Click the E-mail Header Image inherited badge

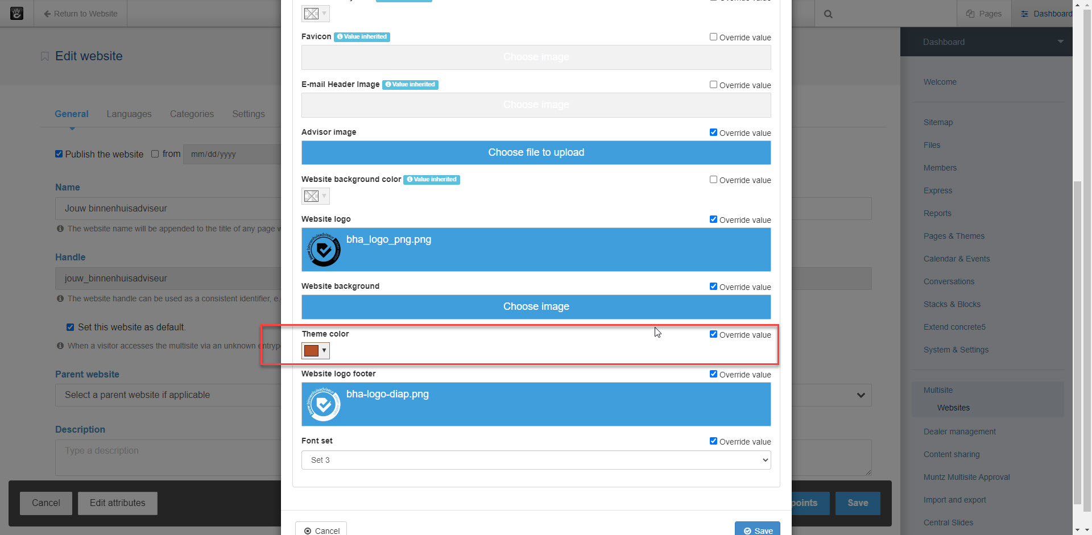[410, 85]
